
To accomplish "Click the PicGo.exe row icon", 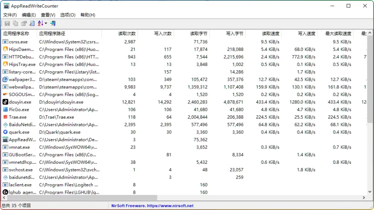I will pyautogui.click(x=5, y=110).
